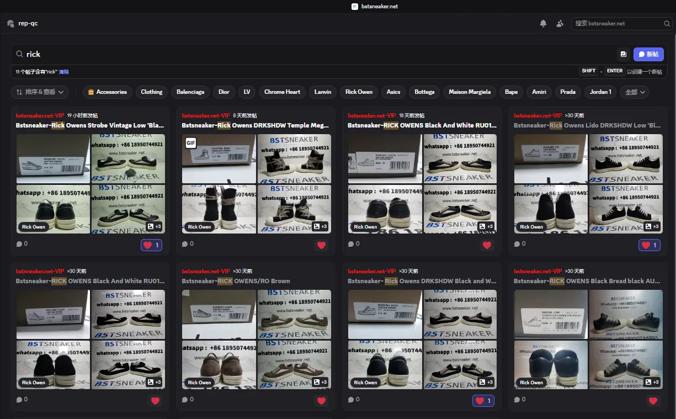Click the bstsneaker.net server title at top

pyautogui.click(x=375, y=7)
